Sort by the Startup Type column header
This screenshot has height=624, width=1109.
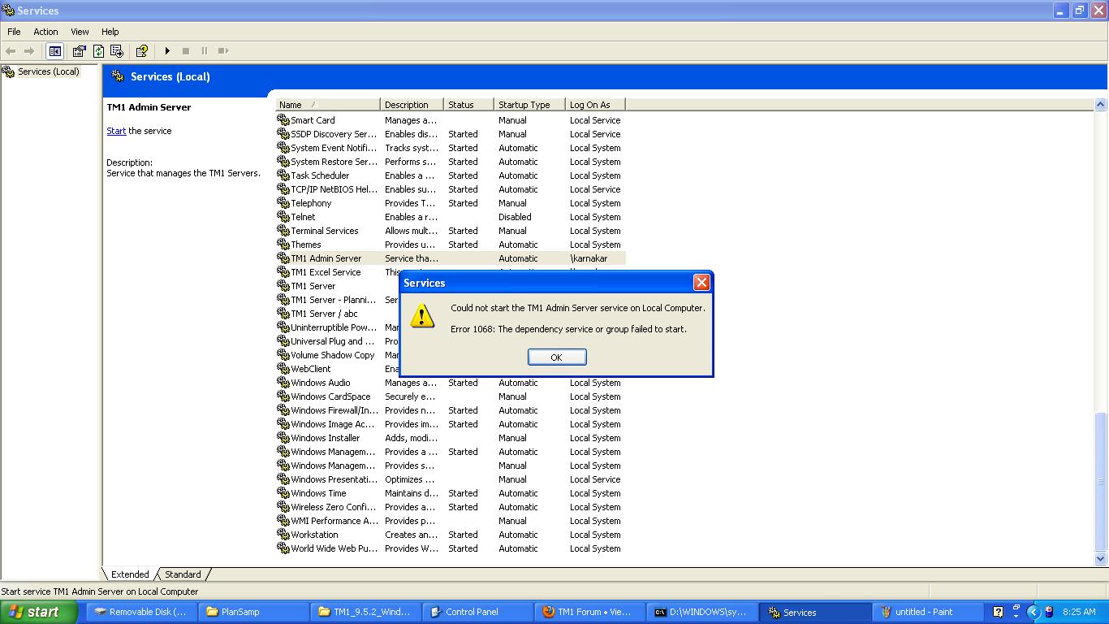(x=529, y=105)
